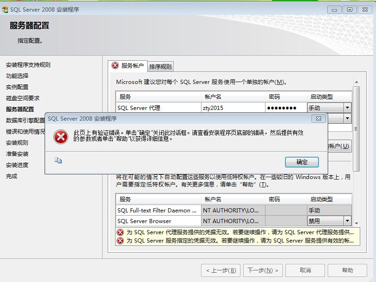This screenshot has width=376, height=282.
Task: Select 实例配置 in the left steps list
Action: coord(17,87)
